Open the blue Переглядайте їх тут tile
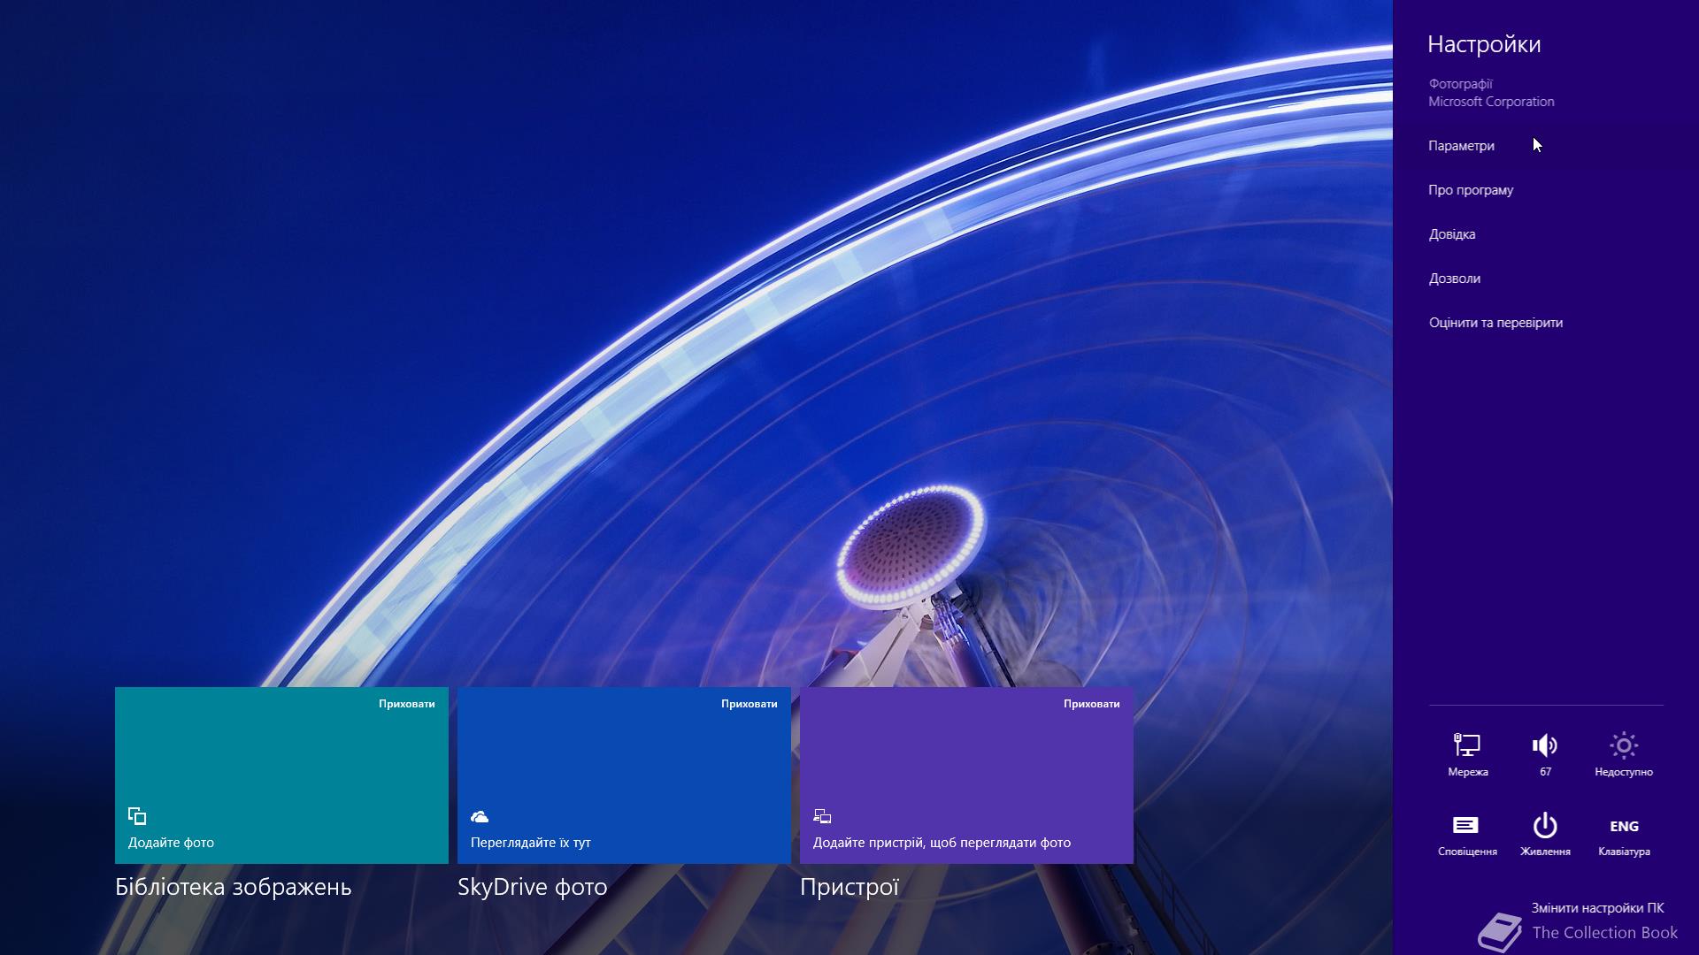This screenshot has width=1699, height=955. click(x=624, y=775)
